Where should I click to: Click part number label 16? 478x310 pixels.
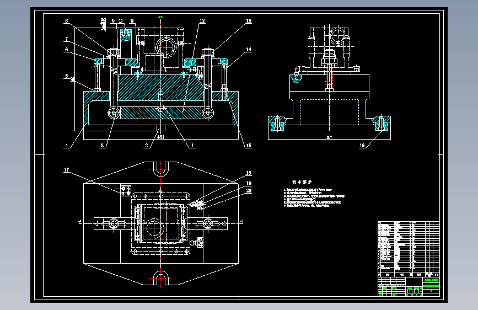[x=362, y=146]
